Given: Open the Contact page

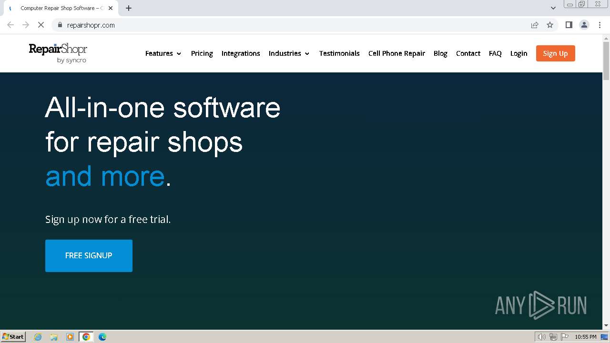Looking at the screenshot, I should coord(468,53).
